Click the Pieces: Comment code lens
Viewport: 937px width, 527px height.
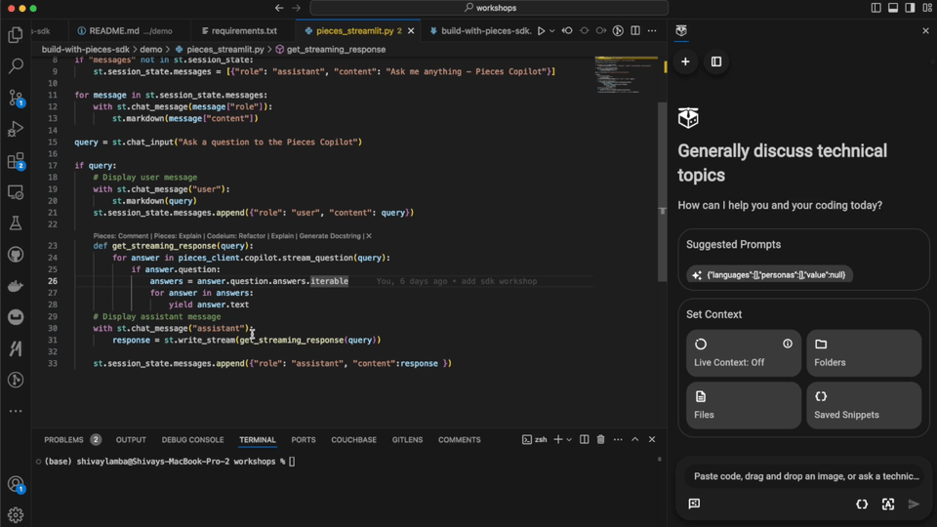(121, 236)
